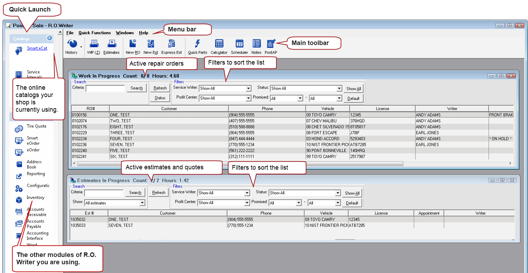
Task: Create a New RO from the toolbar
Action: [133, 44]
